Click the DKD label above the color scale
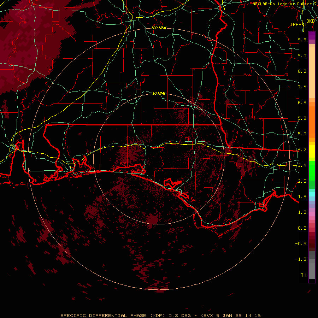The height and width of the screenshot is (318, 318). tap(311, 21)
